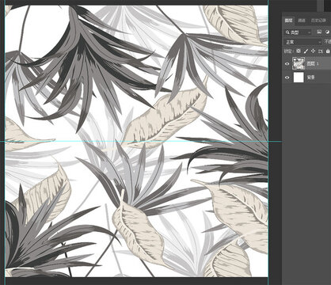Select the 图层 1 leaf pattern thumbnail
Screen dimensions: 331x285
click(x=299, y=63)
